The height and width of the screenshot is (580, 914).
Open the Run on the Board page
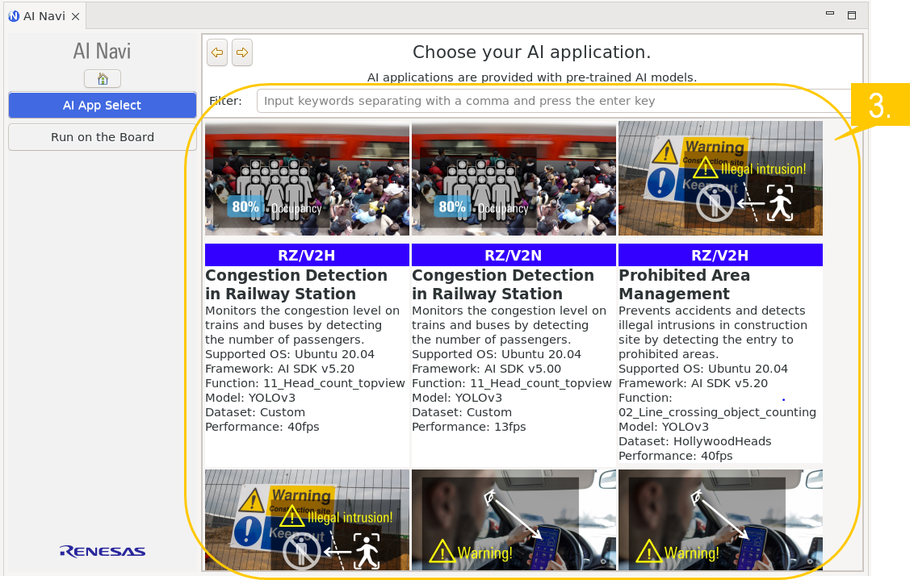[103, 137]
